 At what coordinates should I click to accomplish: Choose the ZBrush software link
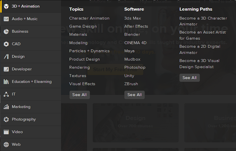(x=131, y=84)
